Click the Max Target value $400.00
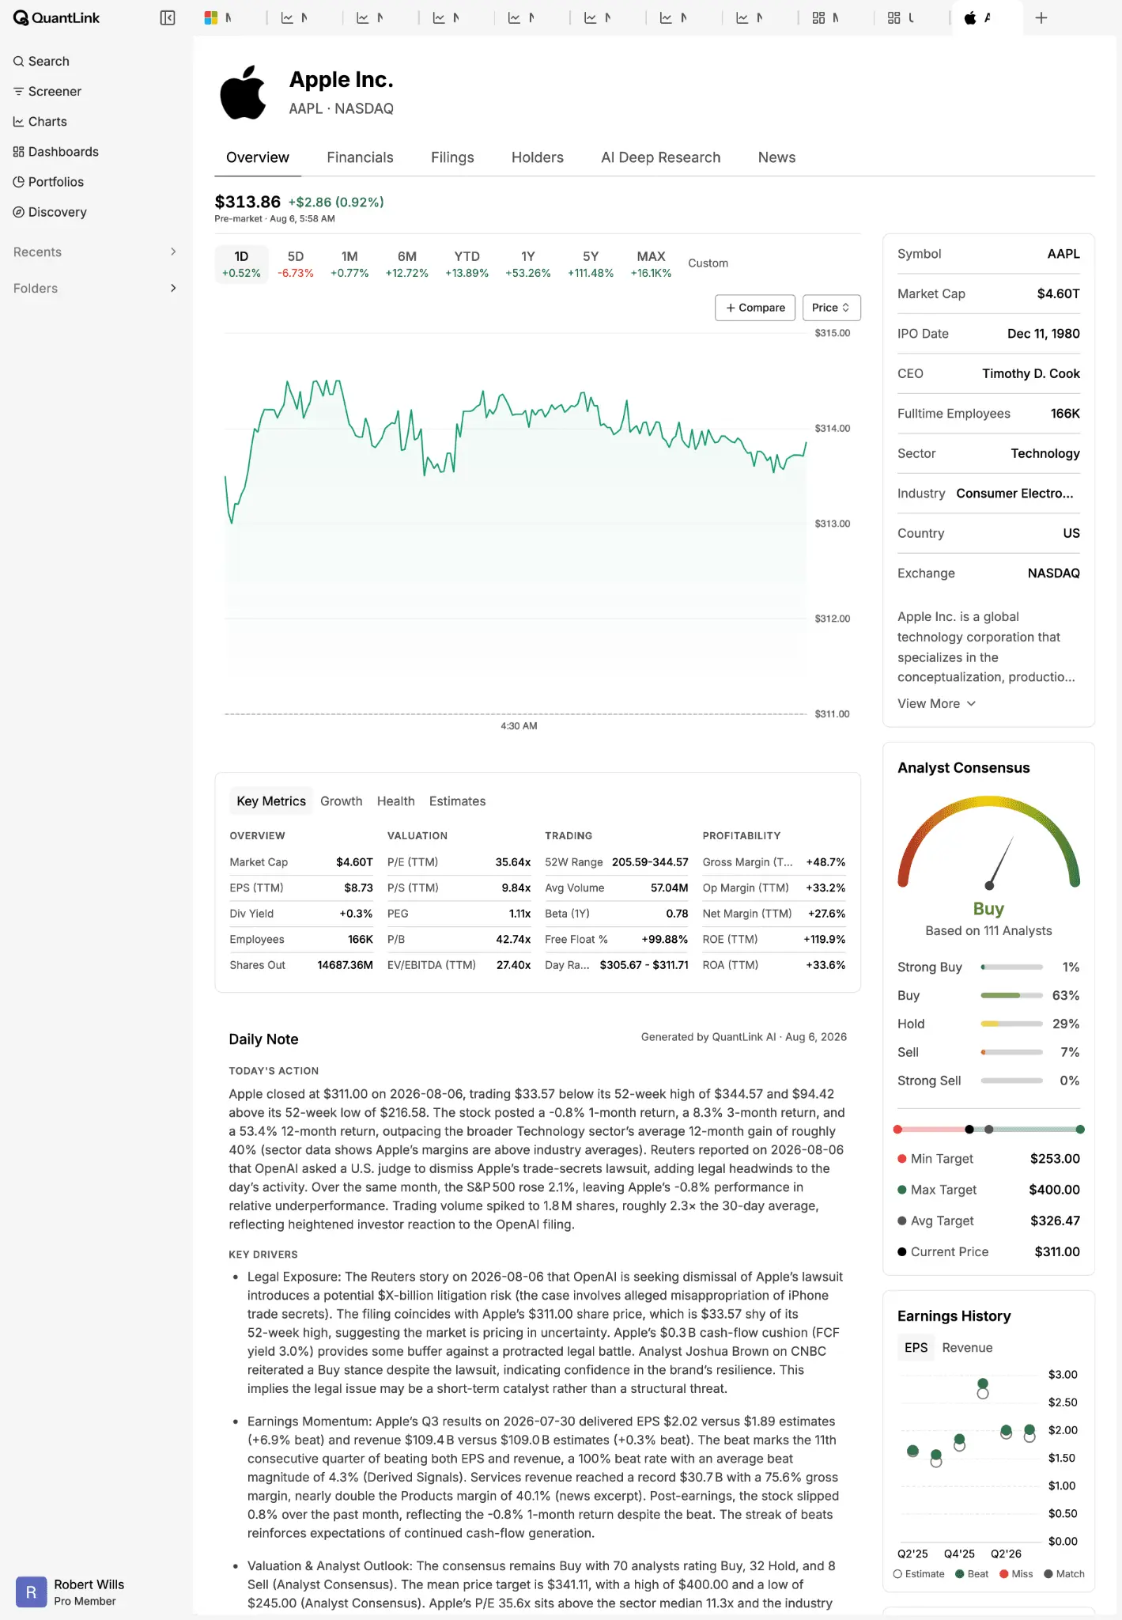The height and width of the screenshot is (1620, 1122). coord(1054,1190)
